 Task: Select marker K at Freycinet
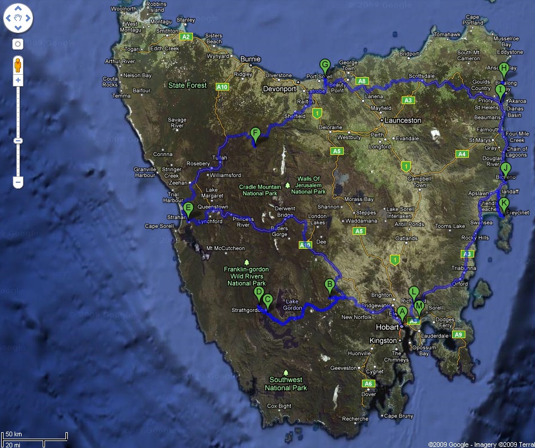click(x=504, y=204)
